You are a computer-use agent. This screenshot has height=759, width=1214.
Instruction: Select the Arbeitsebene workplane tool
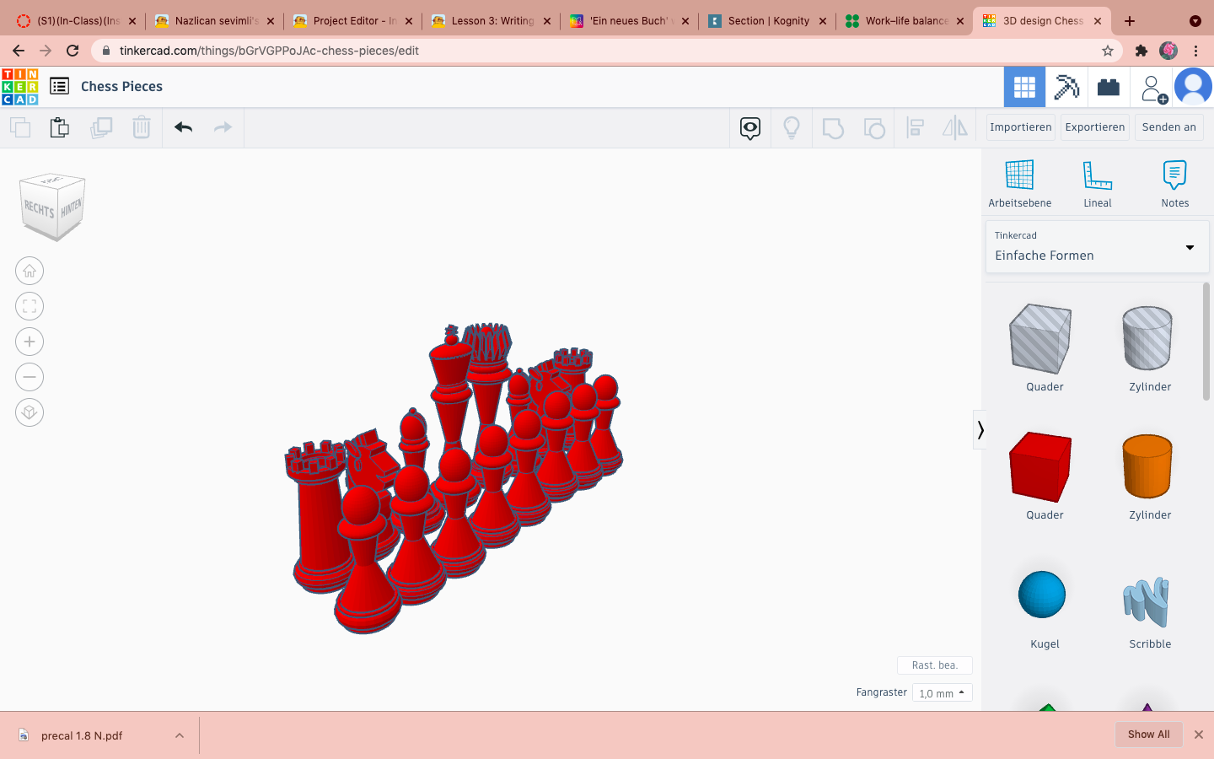1019,184
